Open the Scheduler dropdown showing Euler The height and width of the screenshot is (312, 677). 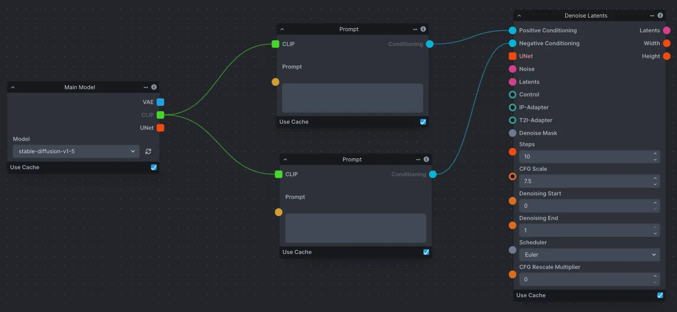click(x=589, y=254)
